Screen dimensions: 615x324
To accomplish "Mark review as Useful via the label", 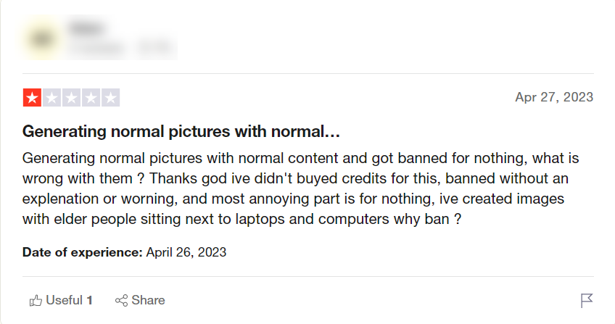I will click(64, 300).
